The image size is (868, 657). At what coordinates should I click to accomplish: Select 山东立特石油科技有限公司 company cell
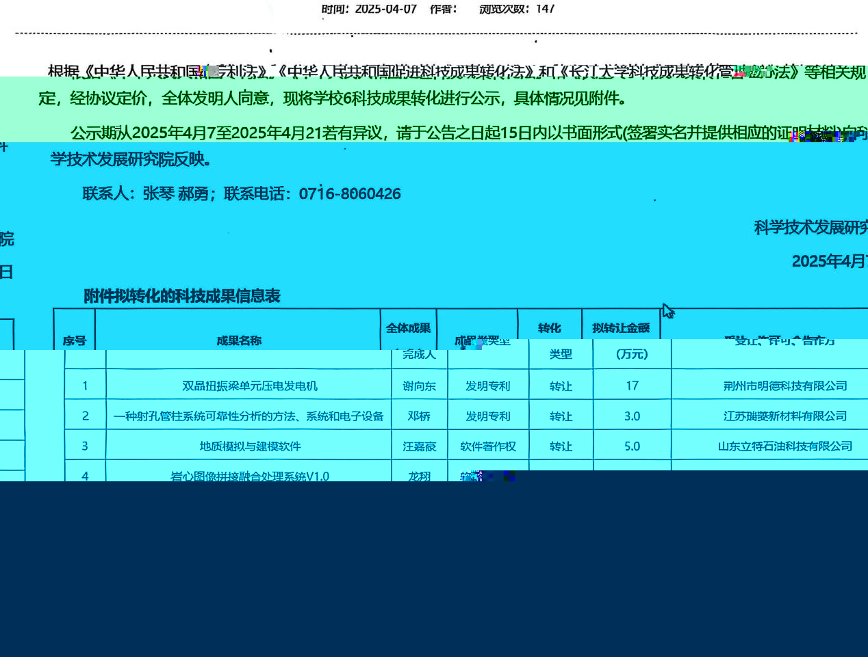point(785,446)
